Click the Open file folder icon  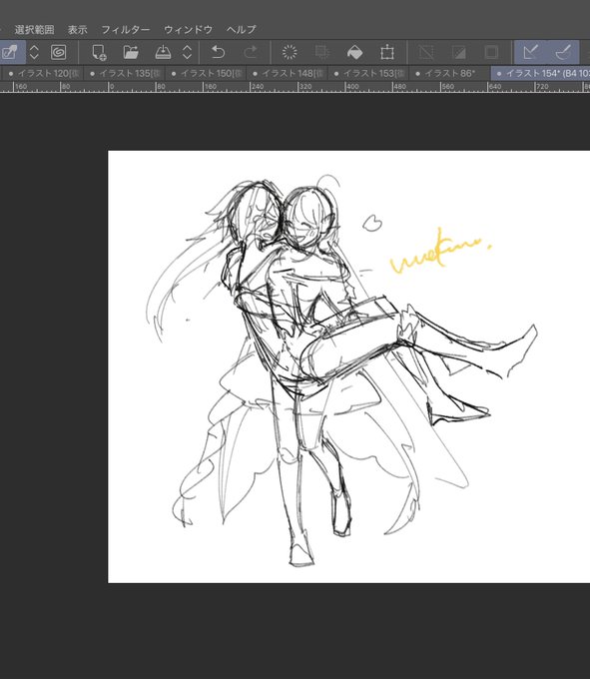click(131, 52)
